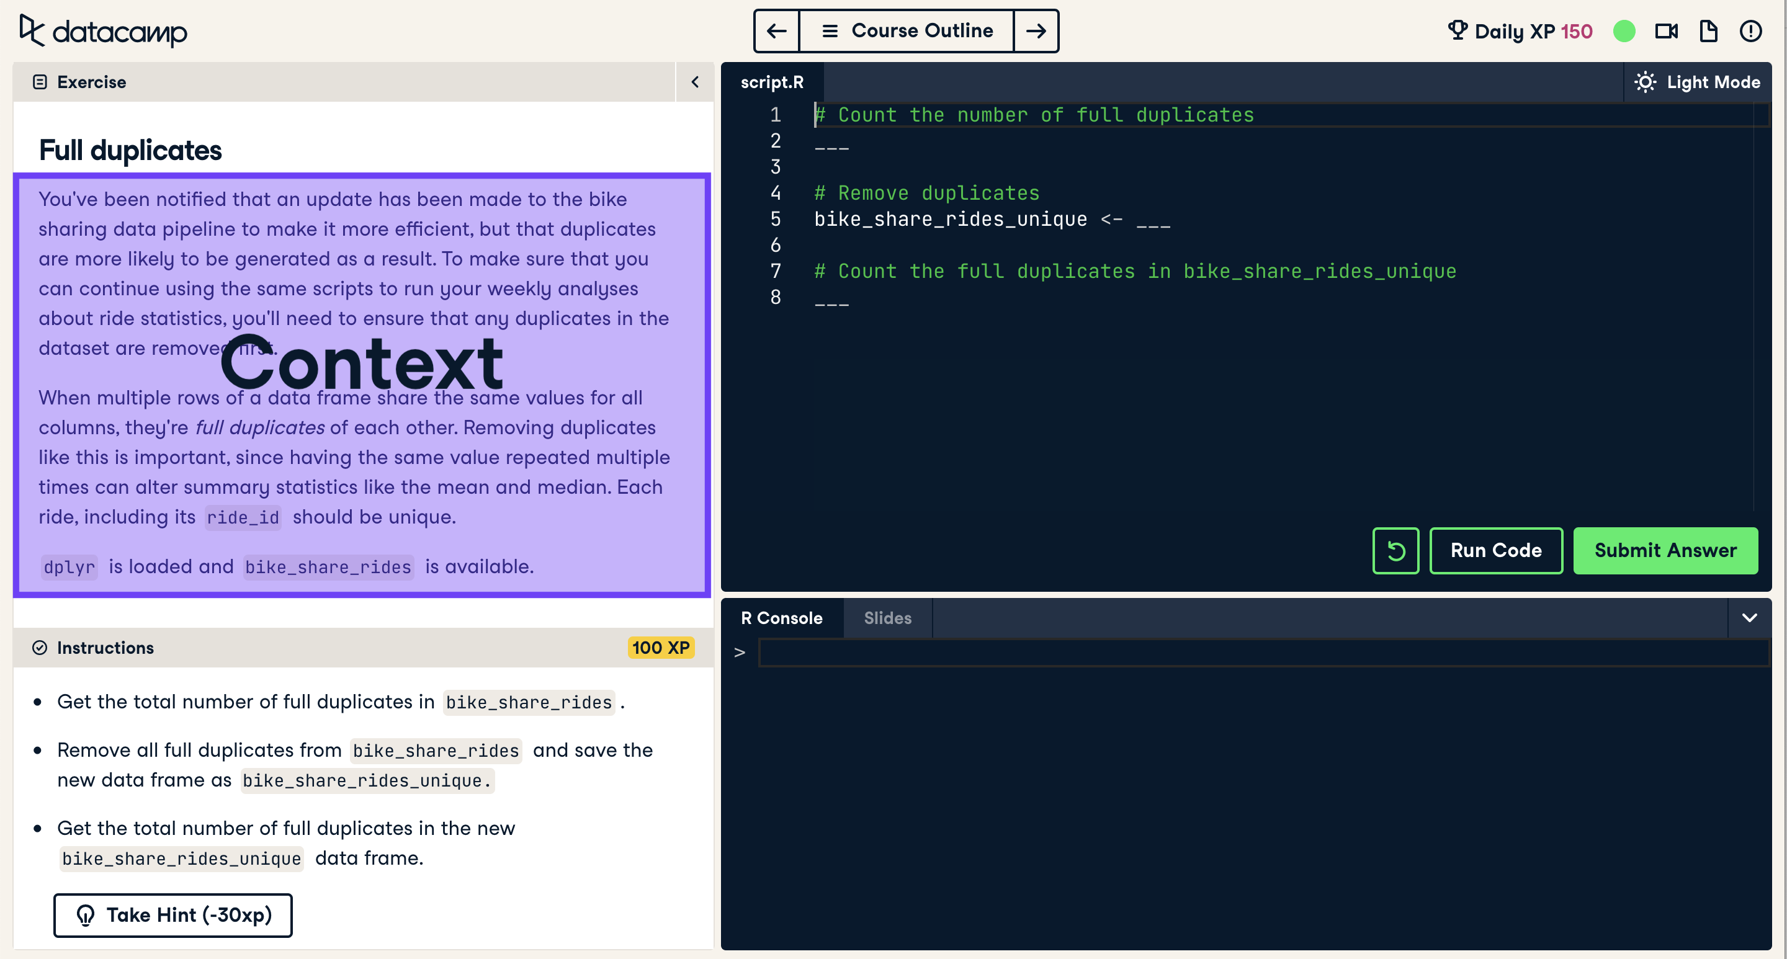Click the Exercise panel header icon

[40, 82]
